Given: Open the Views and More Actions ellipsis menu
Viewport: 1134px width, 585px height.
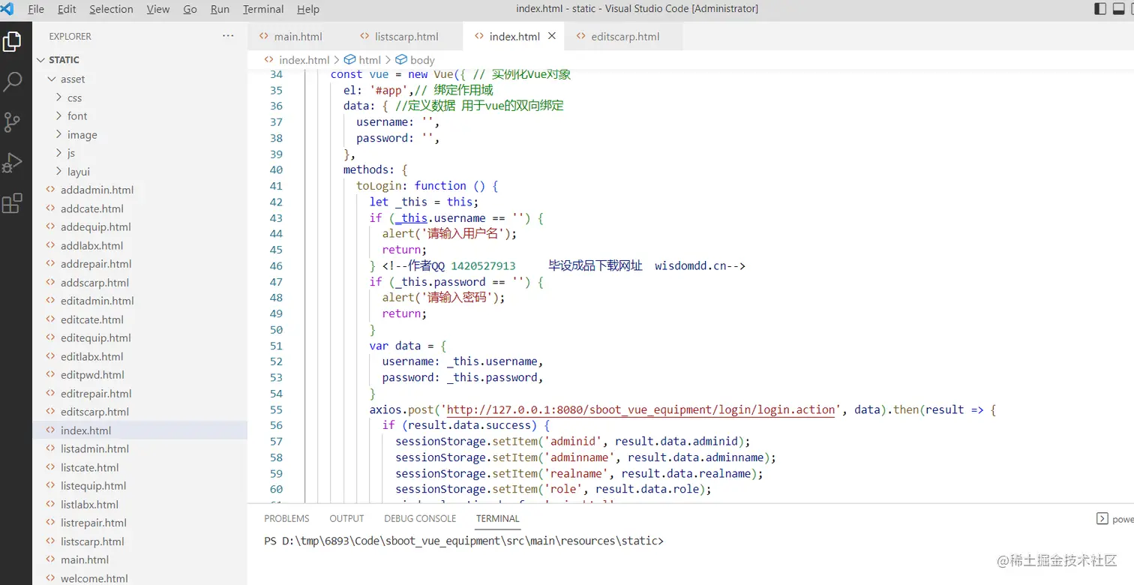Looking at the screenshot, I should click(227, 35).
